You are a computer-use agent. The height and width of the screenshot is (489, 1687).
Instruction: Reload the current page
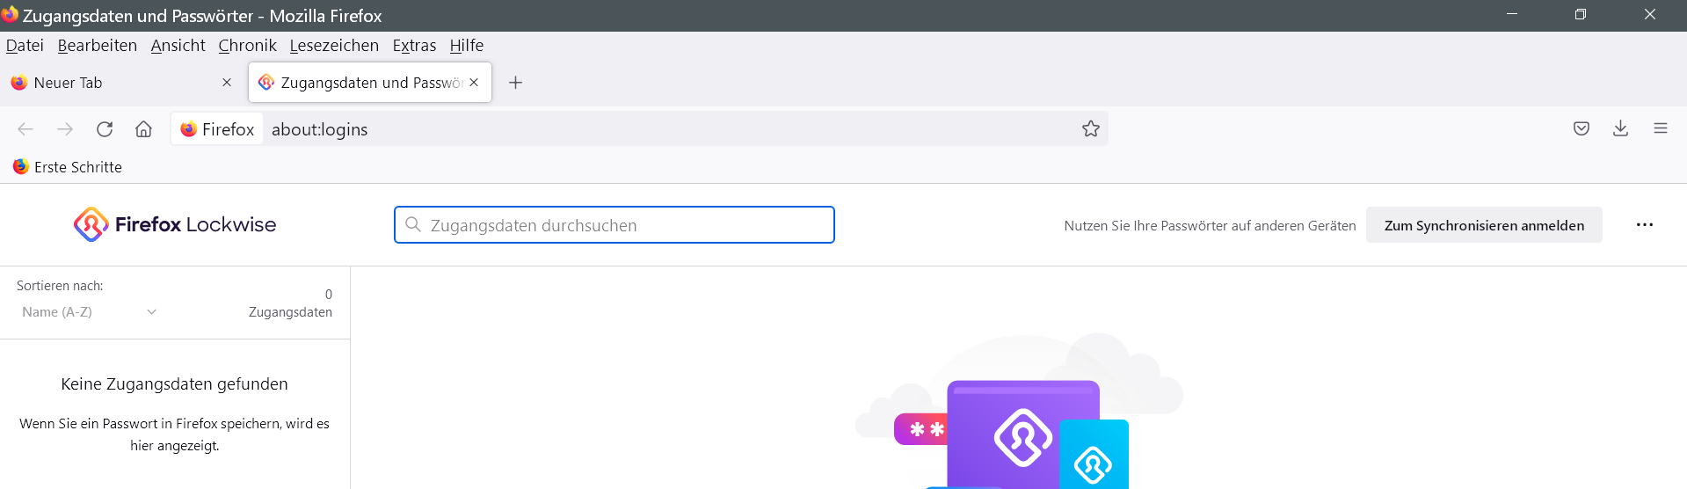[105, 129]
